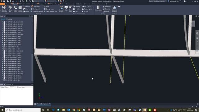Screen dimensions: 199x112
Task: Expand the last tree node ending in 1000
Action: tap(2, 80)
